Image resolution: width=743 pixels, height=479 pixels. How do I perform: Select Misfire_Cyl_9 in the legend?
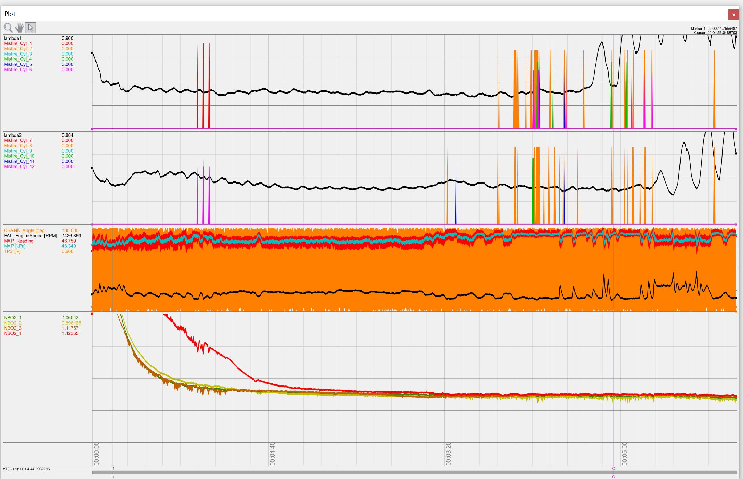(18, 151)
